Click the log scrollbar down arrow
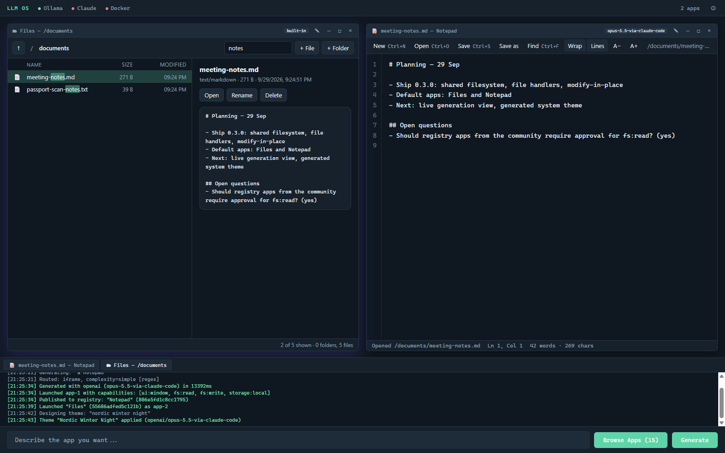Viewport: 725px width, 453px height. [x=721, y=423]
